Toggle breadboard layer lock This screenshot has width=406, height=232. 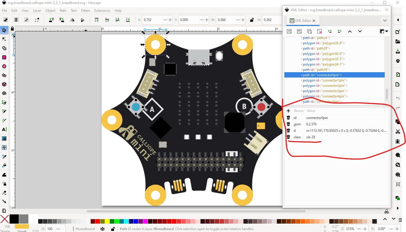(113, 229)
